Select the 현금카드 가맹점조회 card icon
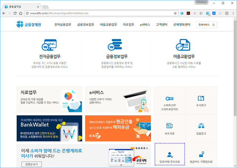 tap(201, 154)
